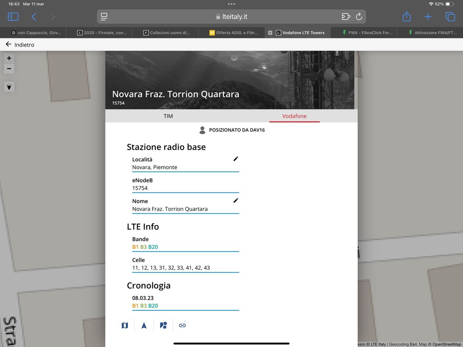Toggle the flashlight icon on the map
The image size is (463, 347).
[9, 87]
